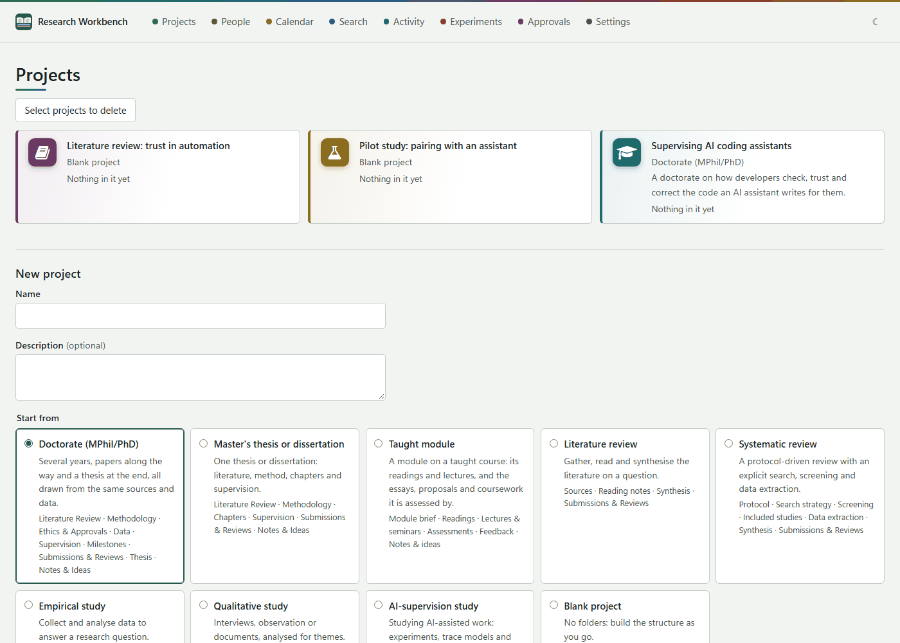Click the 'Projects' page heading
900x643 pixels.
click(x=48, y=75)
